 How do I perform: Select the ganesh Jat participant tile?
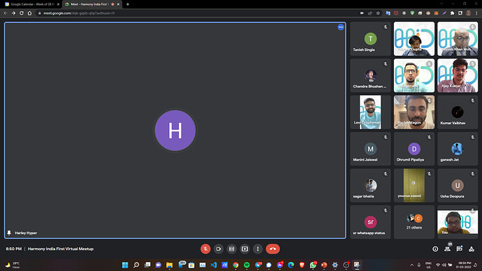pyautogui.click(x=458, y=149)
